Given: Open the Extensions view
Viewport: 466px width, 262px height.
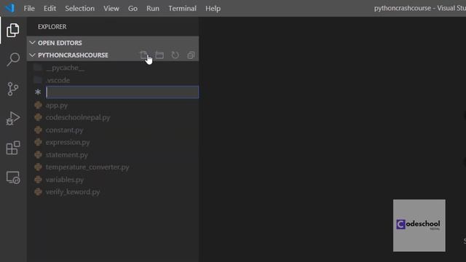Looking at the screenshot, I should tap(13, 148).
